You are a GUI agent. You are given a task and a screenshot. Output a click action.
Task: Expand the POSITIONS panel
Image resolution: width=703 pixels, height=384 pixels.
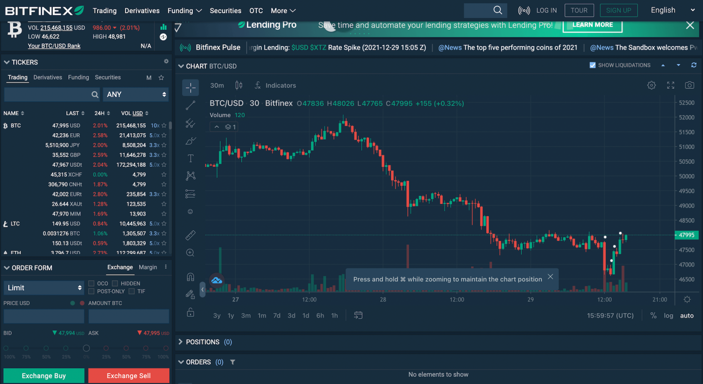point(181,342)
